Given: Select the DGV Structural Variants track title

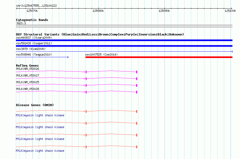Looking at the screenshot, I should (100, 34).
